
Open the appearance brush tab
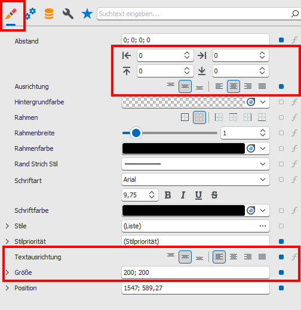pos(11,14)
